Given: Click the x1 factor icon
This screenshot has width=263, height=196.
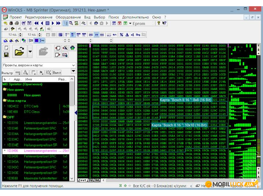Looking at the screenshot, I should tap(132, 35).
